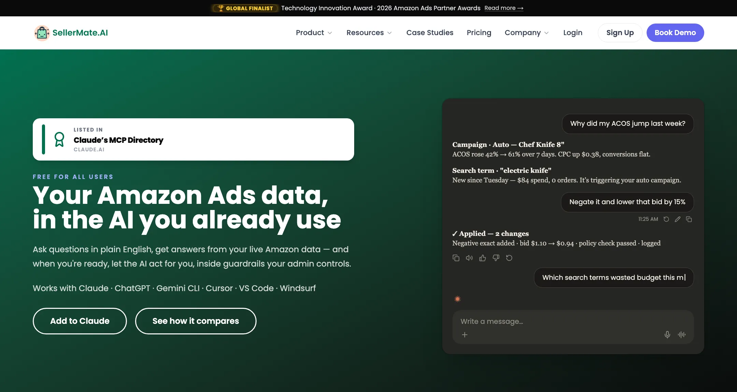The image size is (737, 392).
Task: Go to the Pricing page
Action: point(479,33)
